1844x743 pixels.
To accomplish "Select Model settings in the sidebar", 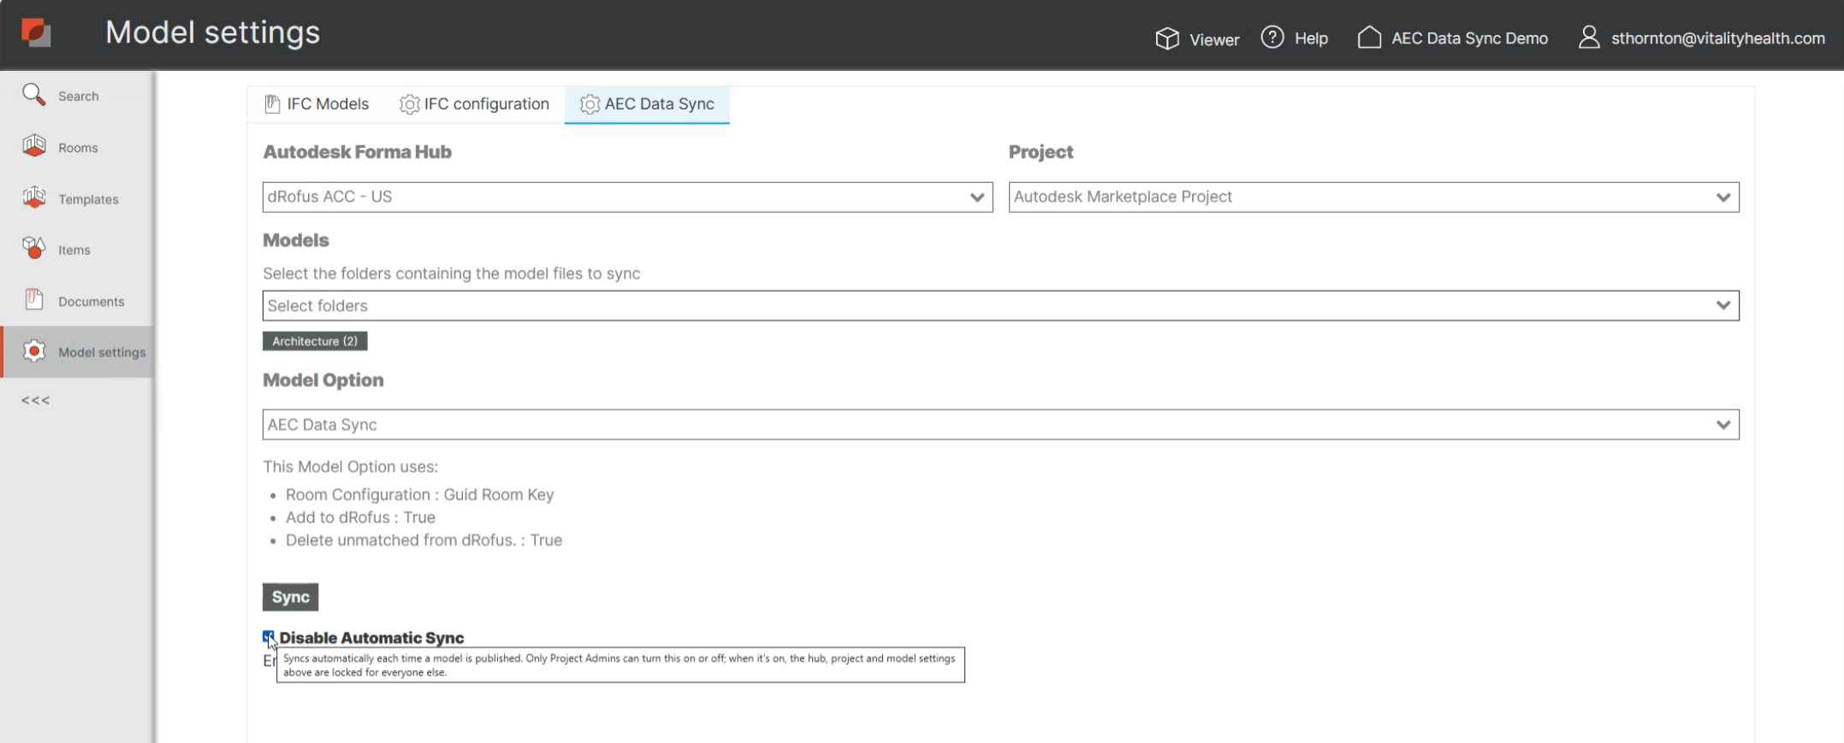I will click(x=77, y=351).
